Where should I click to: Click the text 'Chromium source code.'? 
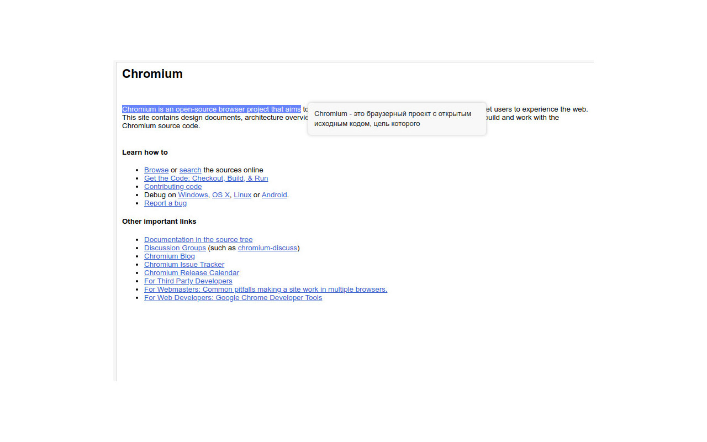tap(161, 126)
